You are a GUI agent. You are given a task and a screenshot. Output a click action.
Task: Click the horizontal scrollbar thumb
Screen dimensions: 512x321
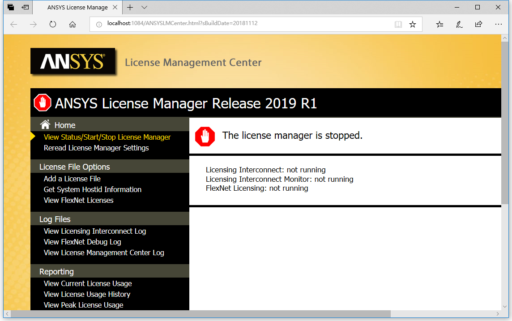(201, 314)
